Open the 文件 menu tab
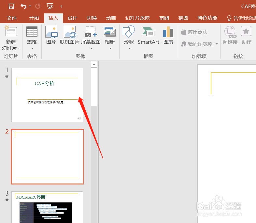The width and height of the screenshot is (256, 223). pyautogui.click(x=12, y=18)
